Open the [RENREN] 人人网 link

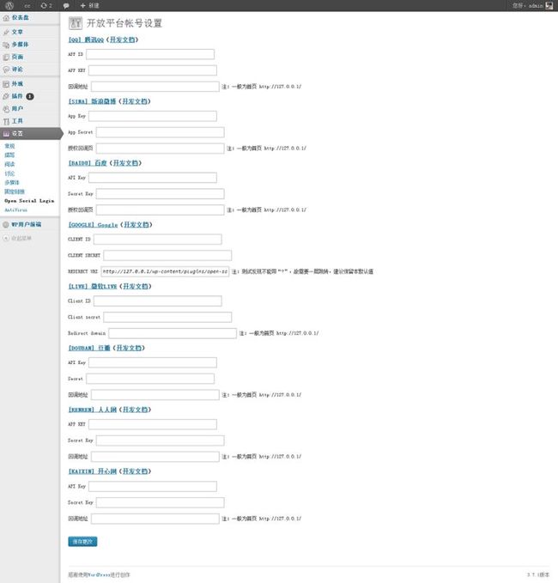click(93, 410)
